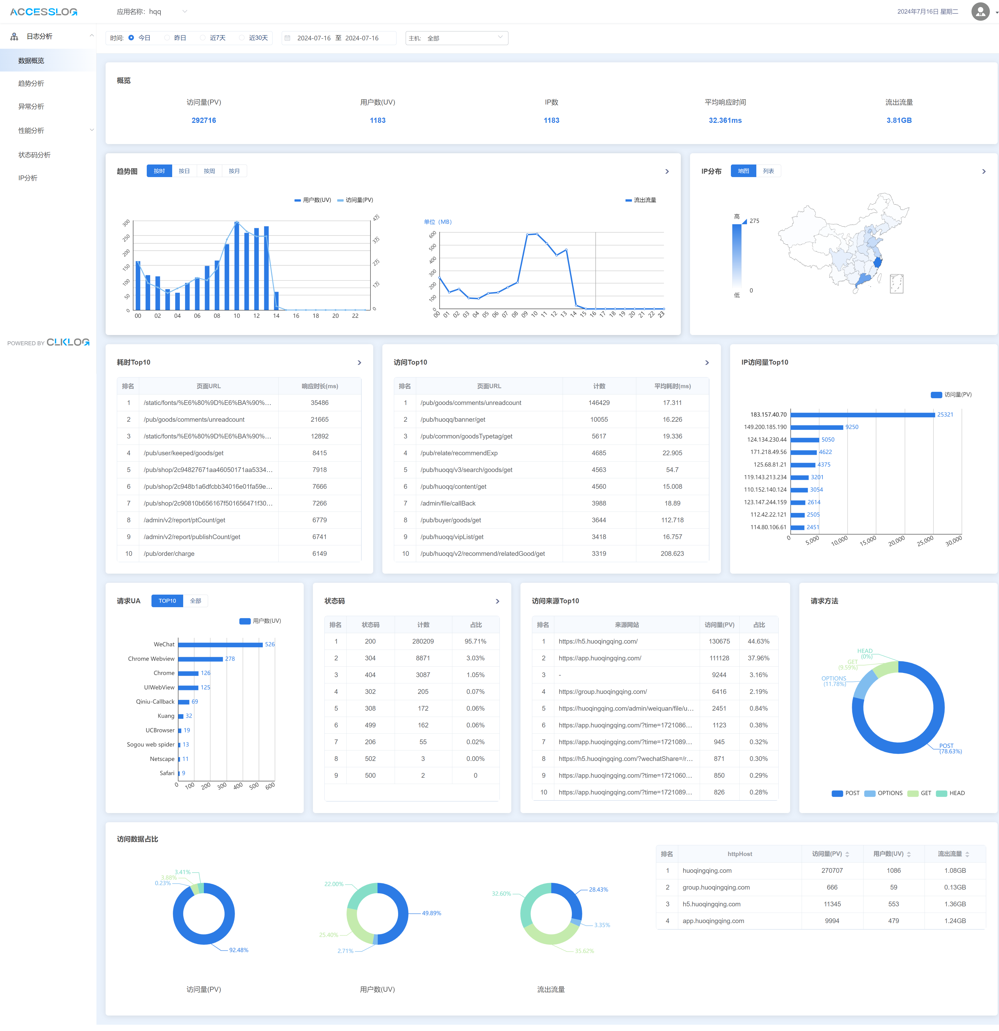This screenshot has height=1031, width=999.
Task: Click the calendar icon in date range
Action: tap(287, 38)
